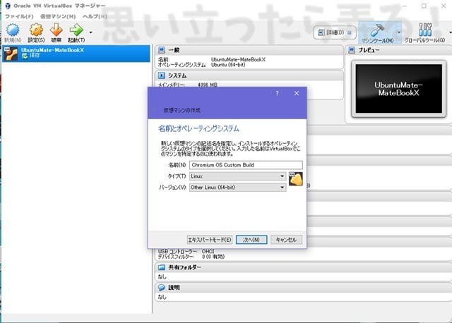Click the 名前とオペレーティングシステム heading
This screenshot has width=452, height=323.
pos(198,128)
